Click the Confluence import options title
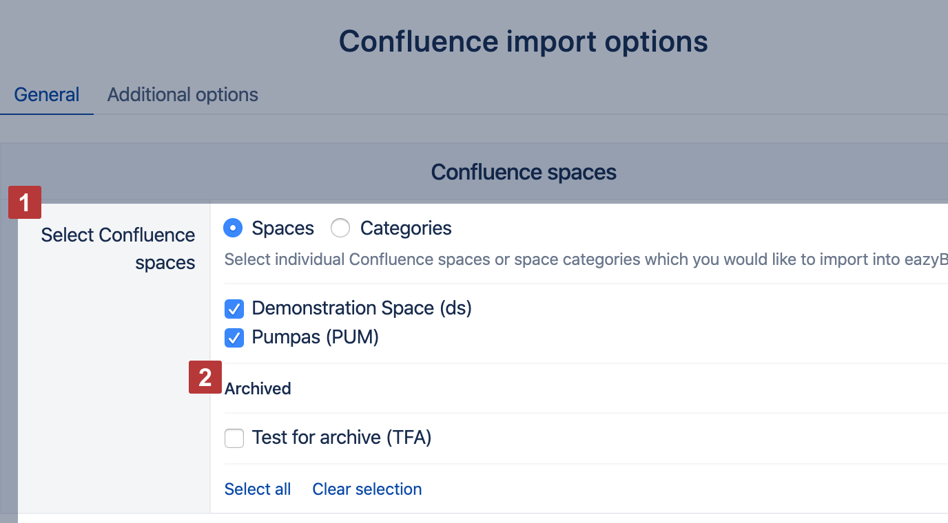The width and height of the screenshot is (948, 523). [524, 41]
